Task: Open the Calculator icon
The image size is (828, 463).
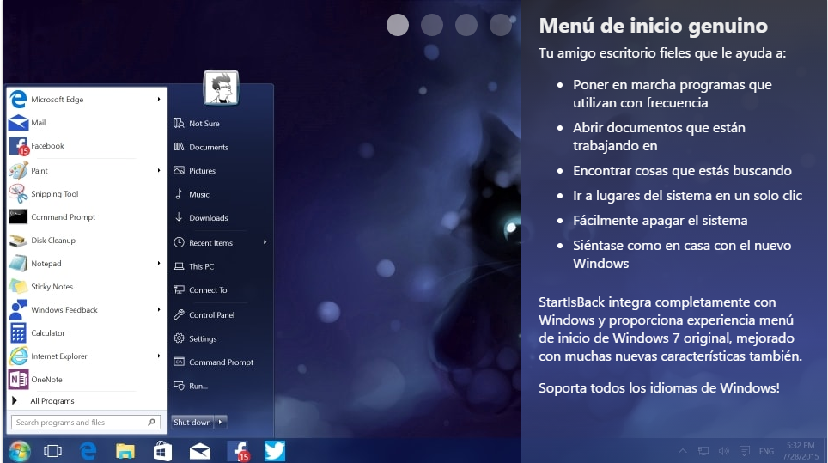Action: pos(18,333)
